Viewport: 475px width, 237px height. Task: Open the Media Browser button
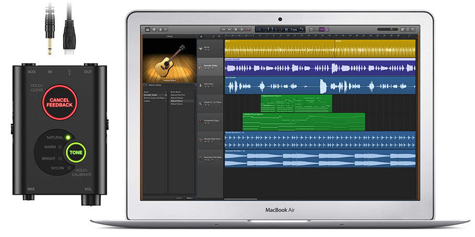(x=413, y=29)
